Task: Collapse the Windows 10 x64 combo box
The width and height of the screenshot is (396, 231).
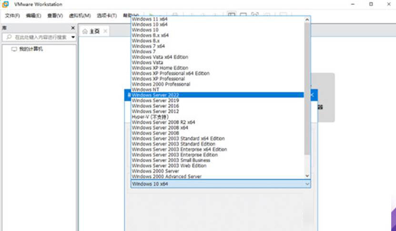Action: click(x=307, y=184)
